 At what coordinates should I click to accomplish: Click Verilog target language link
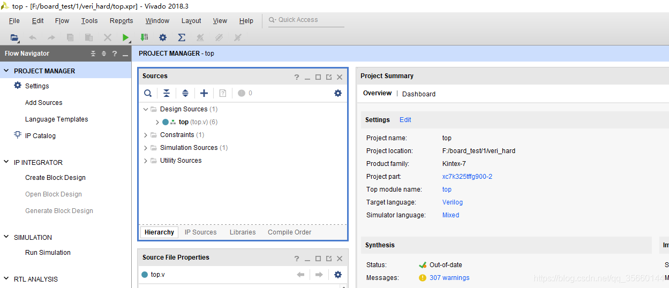click(453, 202)
